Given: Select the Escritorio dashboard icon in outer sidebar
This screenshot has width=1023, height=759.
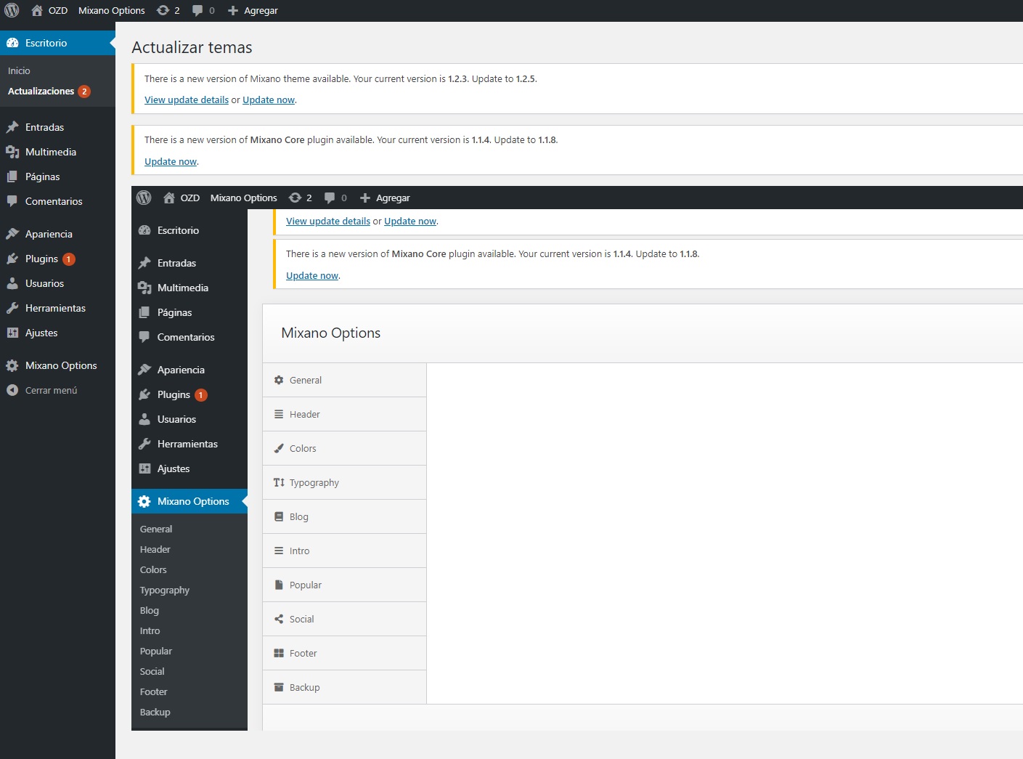Looking at the screenshot, I should [12, 43].
